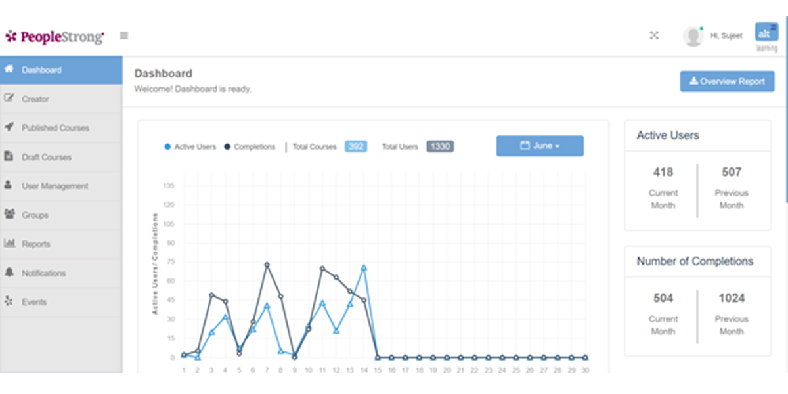Click the Notifications bell icon
Image resolution: width=788 pixels, height=394 pixels.
point(9,273)
